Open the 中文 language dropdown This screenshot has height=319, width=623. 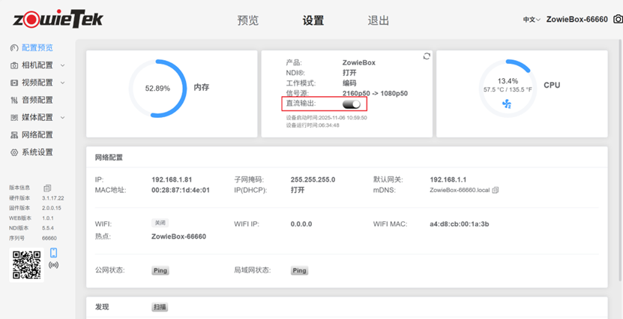[x=531, y=20]
